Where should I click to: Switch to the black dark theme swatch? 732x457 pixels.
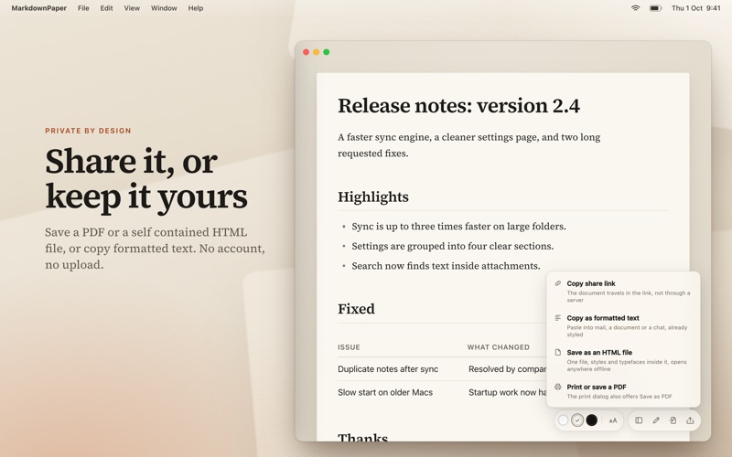tap(591, 420)
